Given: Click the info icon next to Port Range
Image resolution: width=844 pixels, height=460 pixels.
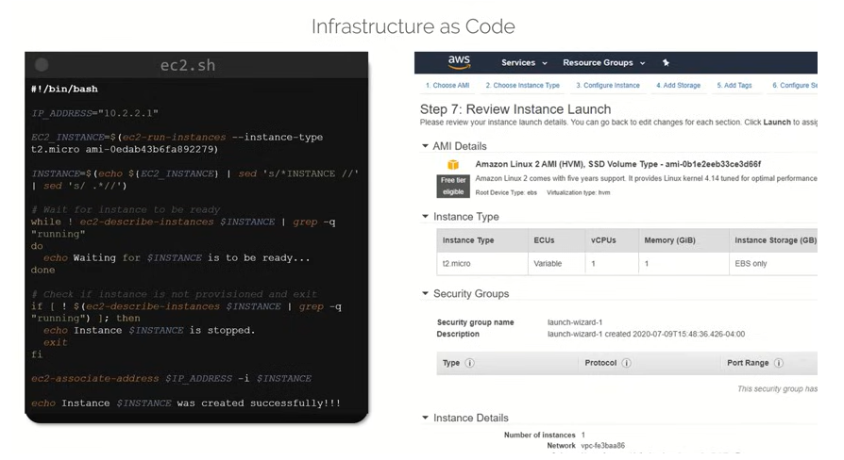Looking at the screenshot, I should pyautogui.click(x=778, y=363).
